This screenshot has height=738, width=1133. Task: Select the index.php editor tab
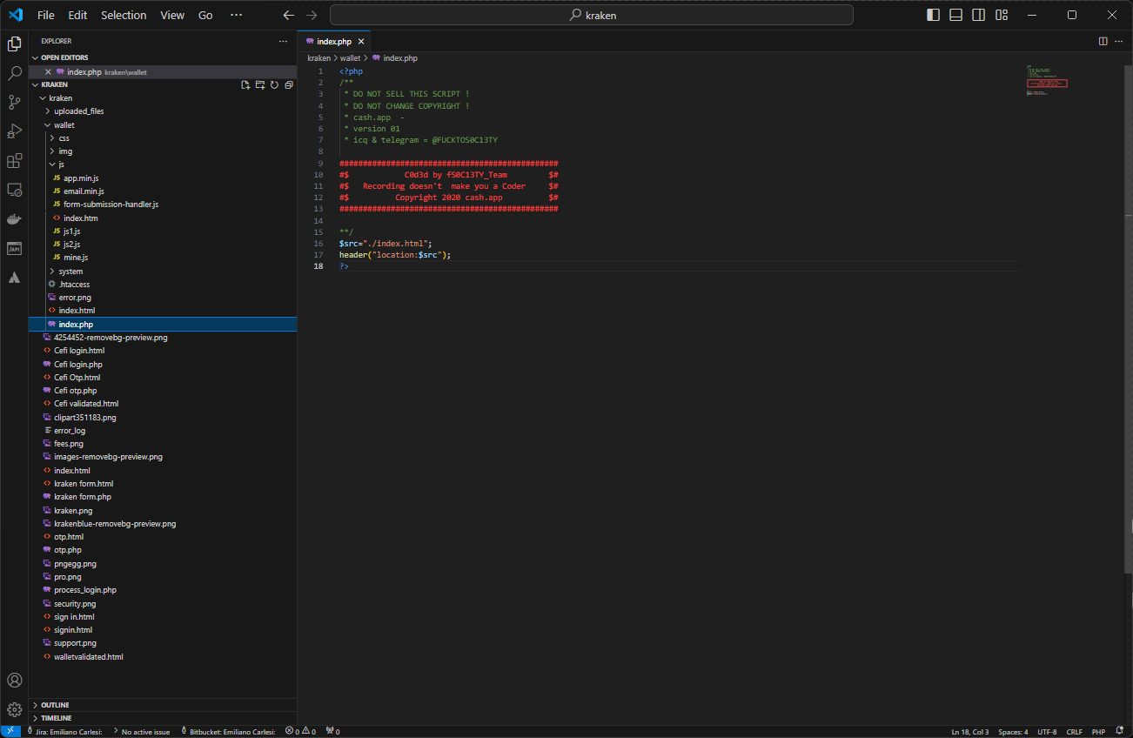(x=332, y=41)
